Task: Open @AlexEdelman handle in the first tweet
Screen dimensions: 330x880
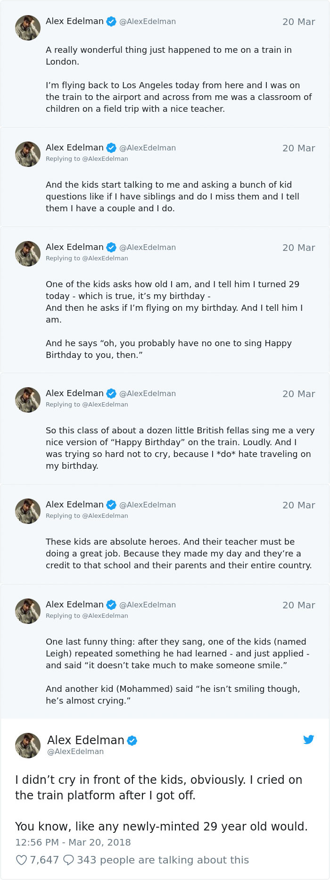Action: click(x=148, y=22)
